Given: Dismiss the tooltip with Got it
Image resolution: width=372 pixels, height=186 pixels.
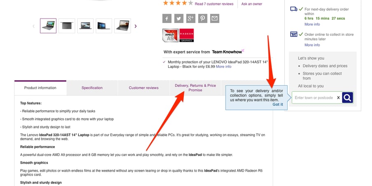Looking at the screenshot, I should tap(278, 105).
